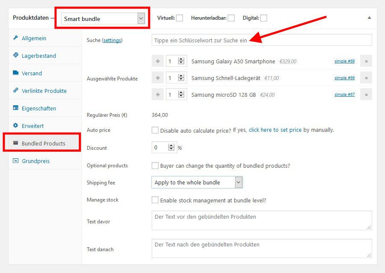Click the gear icon beside Erweitert

click(16, 126)
